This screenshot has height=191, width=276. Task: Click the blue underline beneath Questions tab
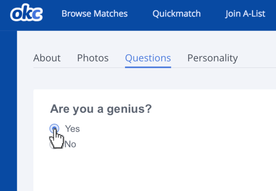click(148, 67)
